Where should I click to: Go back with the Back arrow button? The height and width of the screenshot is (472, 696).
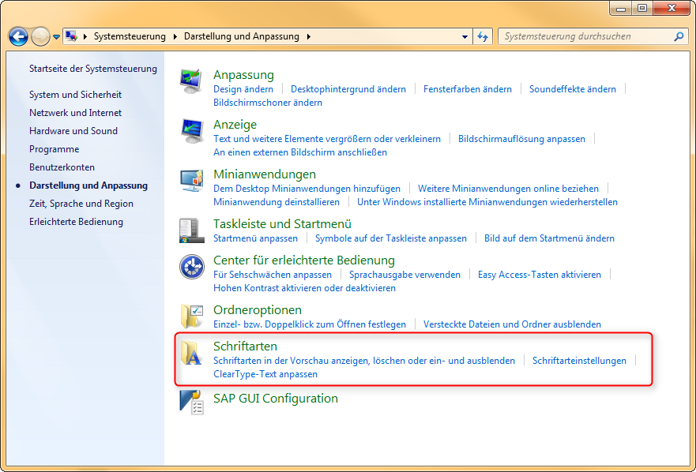tap(18, 36)
